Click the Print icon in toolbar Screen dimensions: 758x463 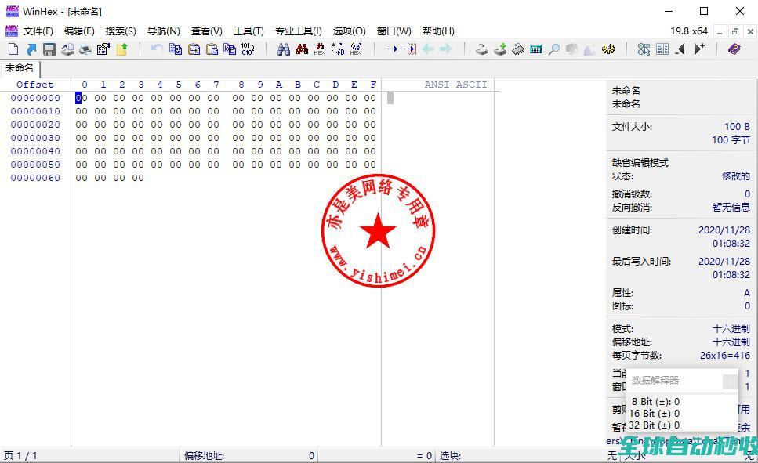[x=85, y=49]
